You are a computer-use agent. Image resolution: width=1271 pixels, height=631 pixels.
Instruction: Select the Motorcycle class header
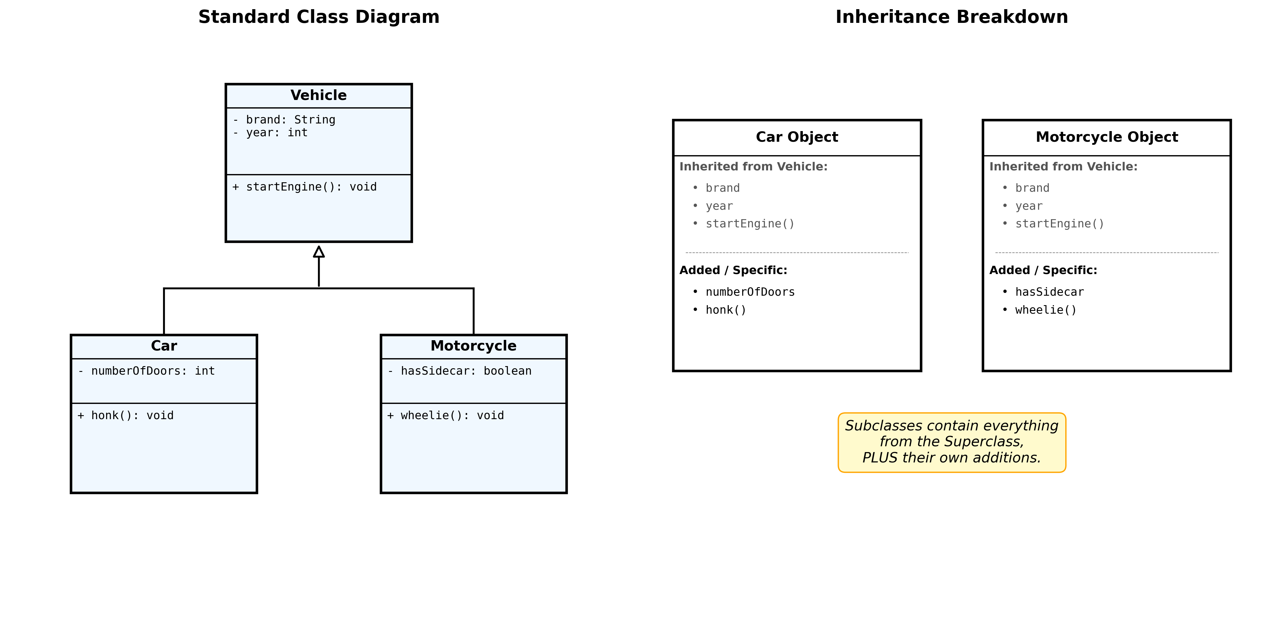[474, 346]
